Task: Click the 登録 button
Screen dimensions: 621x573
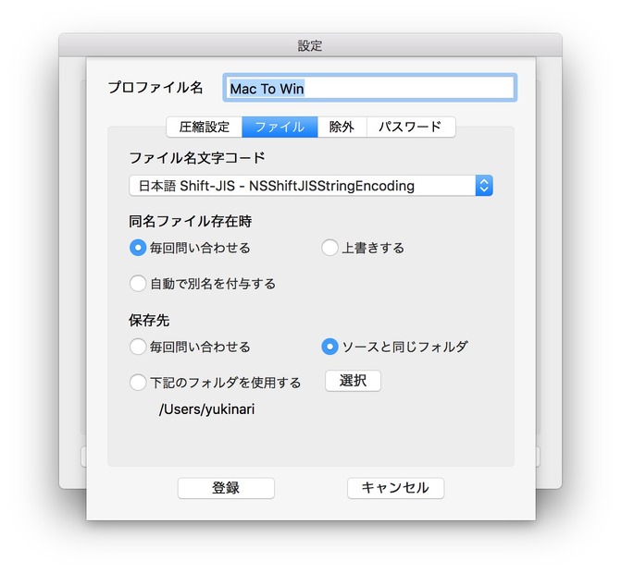Action: pyautogui.click(x=226, y=488)
